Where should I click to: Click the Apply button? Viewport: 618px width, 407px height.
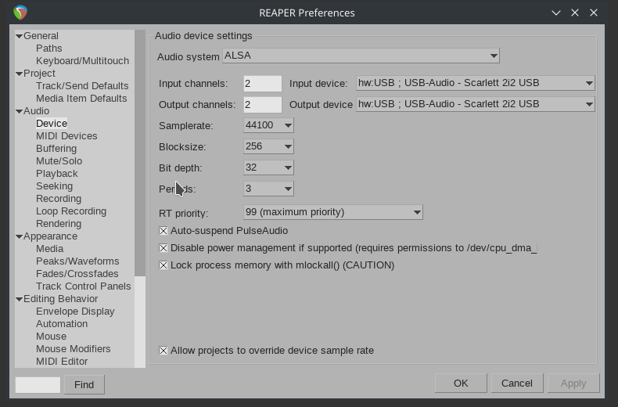(x=573, y=384)
